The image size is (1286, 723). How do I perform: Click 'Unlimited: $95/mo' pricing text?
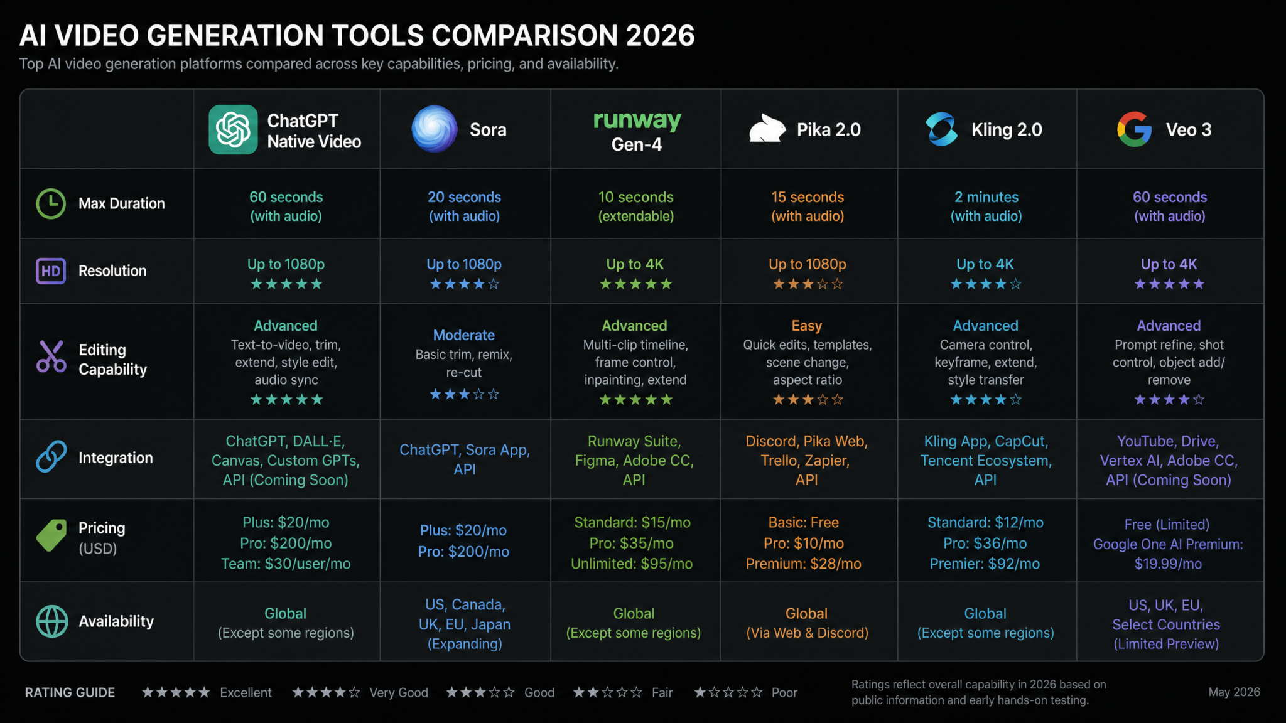coord(632,564)
